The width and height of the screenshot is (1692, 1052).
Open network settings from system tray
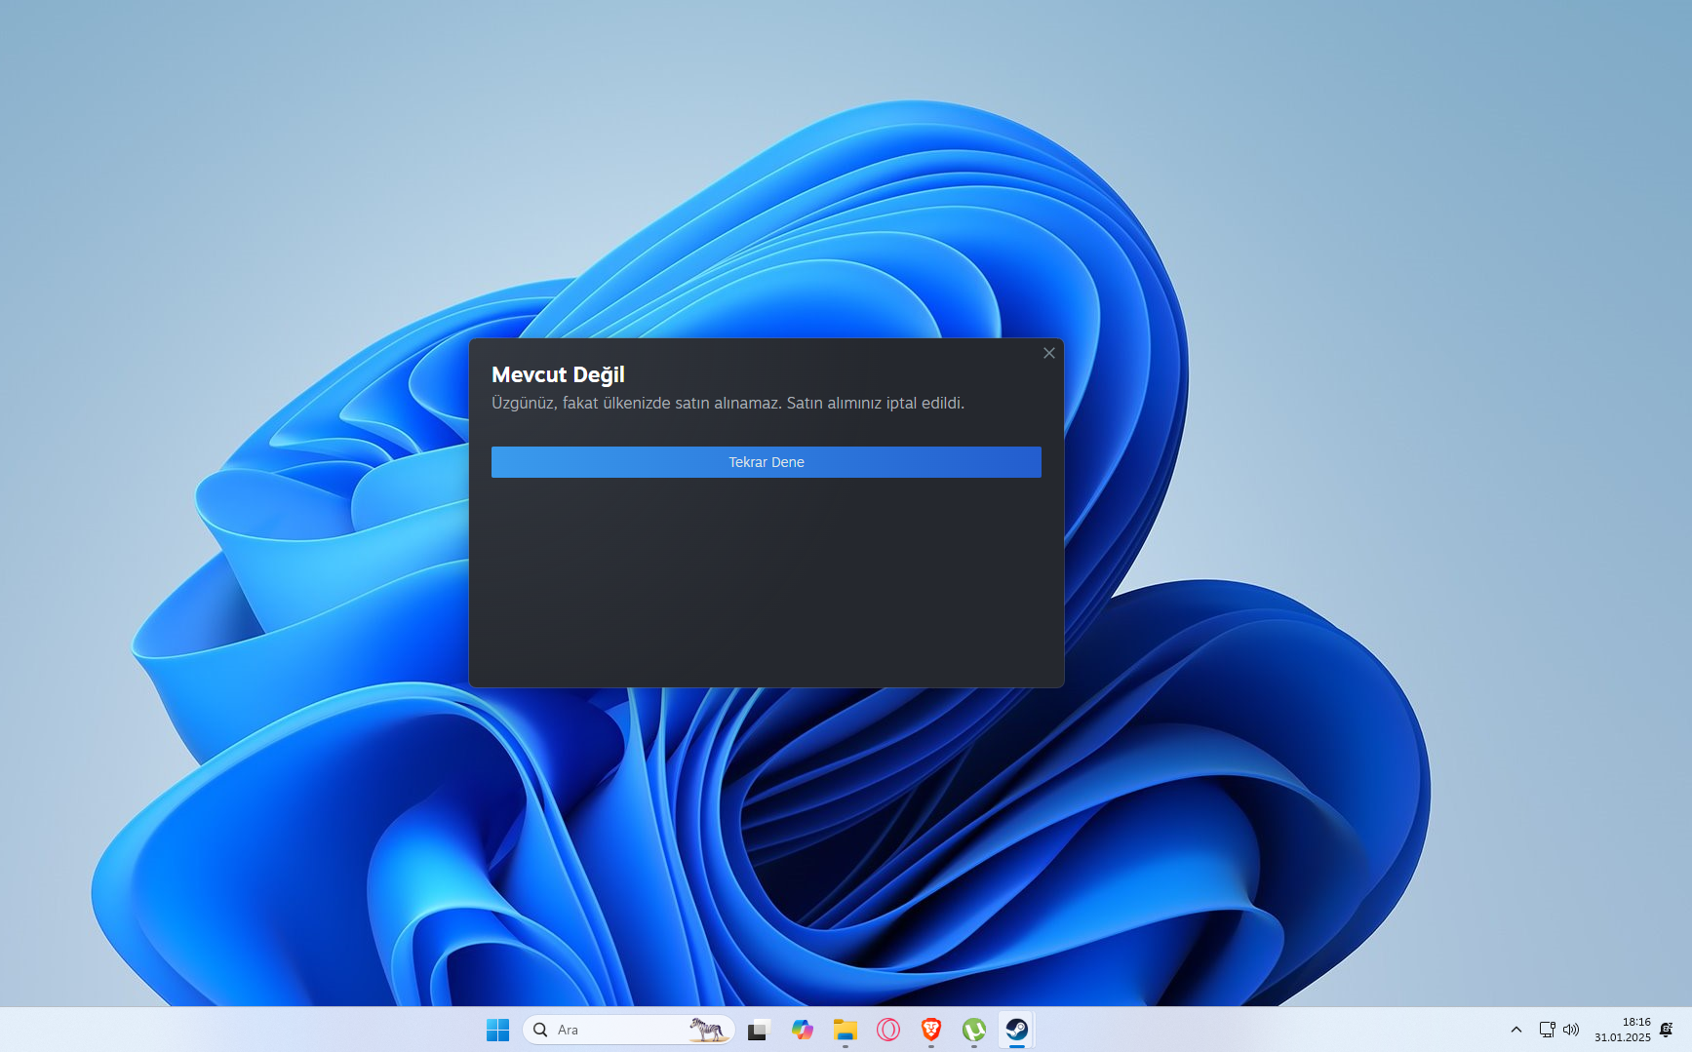1548,1030
